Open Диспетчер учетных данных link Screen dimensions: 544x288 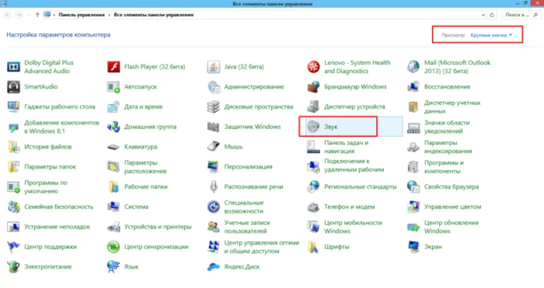point(452,107)
